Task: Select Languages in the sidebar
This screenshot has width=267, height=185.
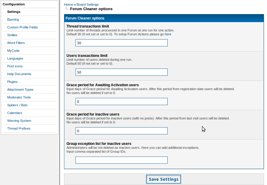Action: coord(15,58)
